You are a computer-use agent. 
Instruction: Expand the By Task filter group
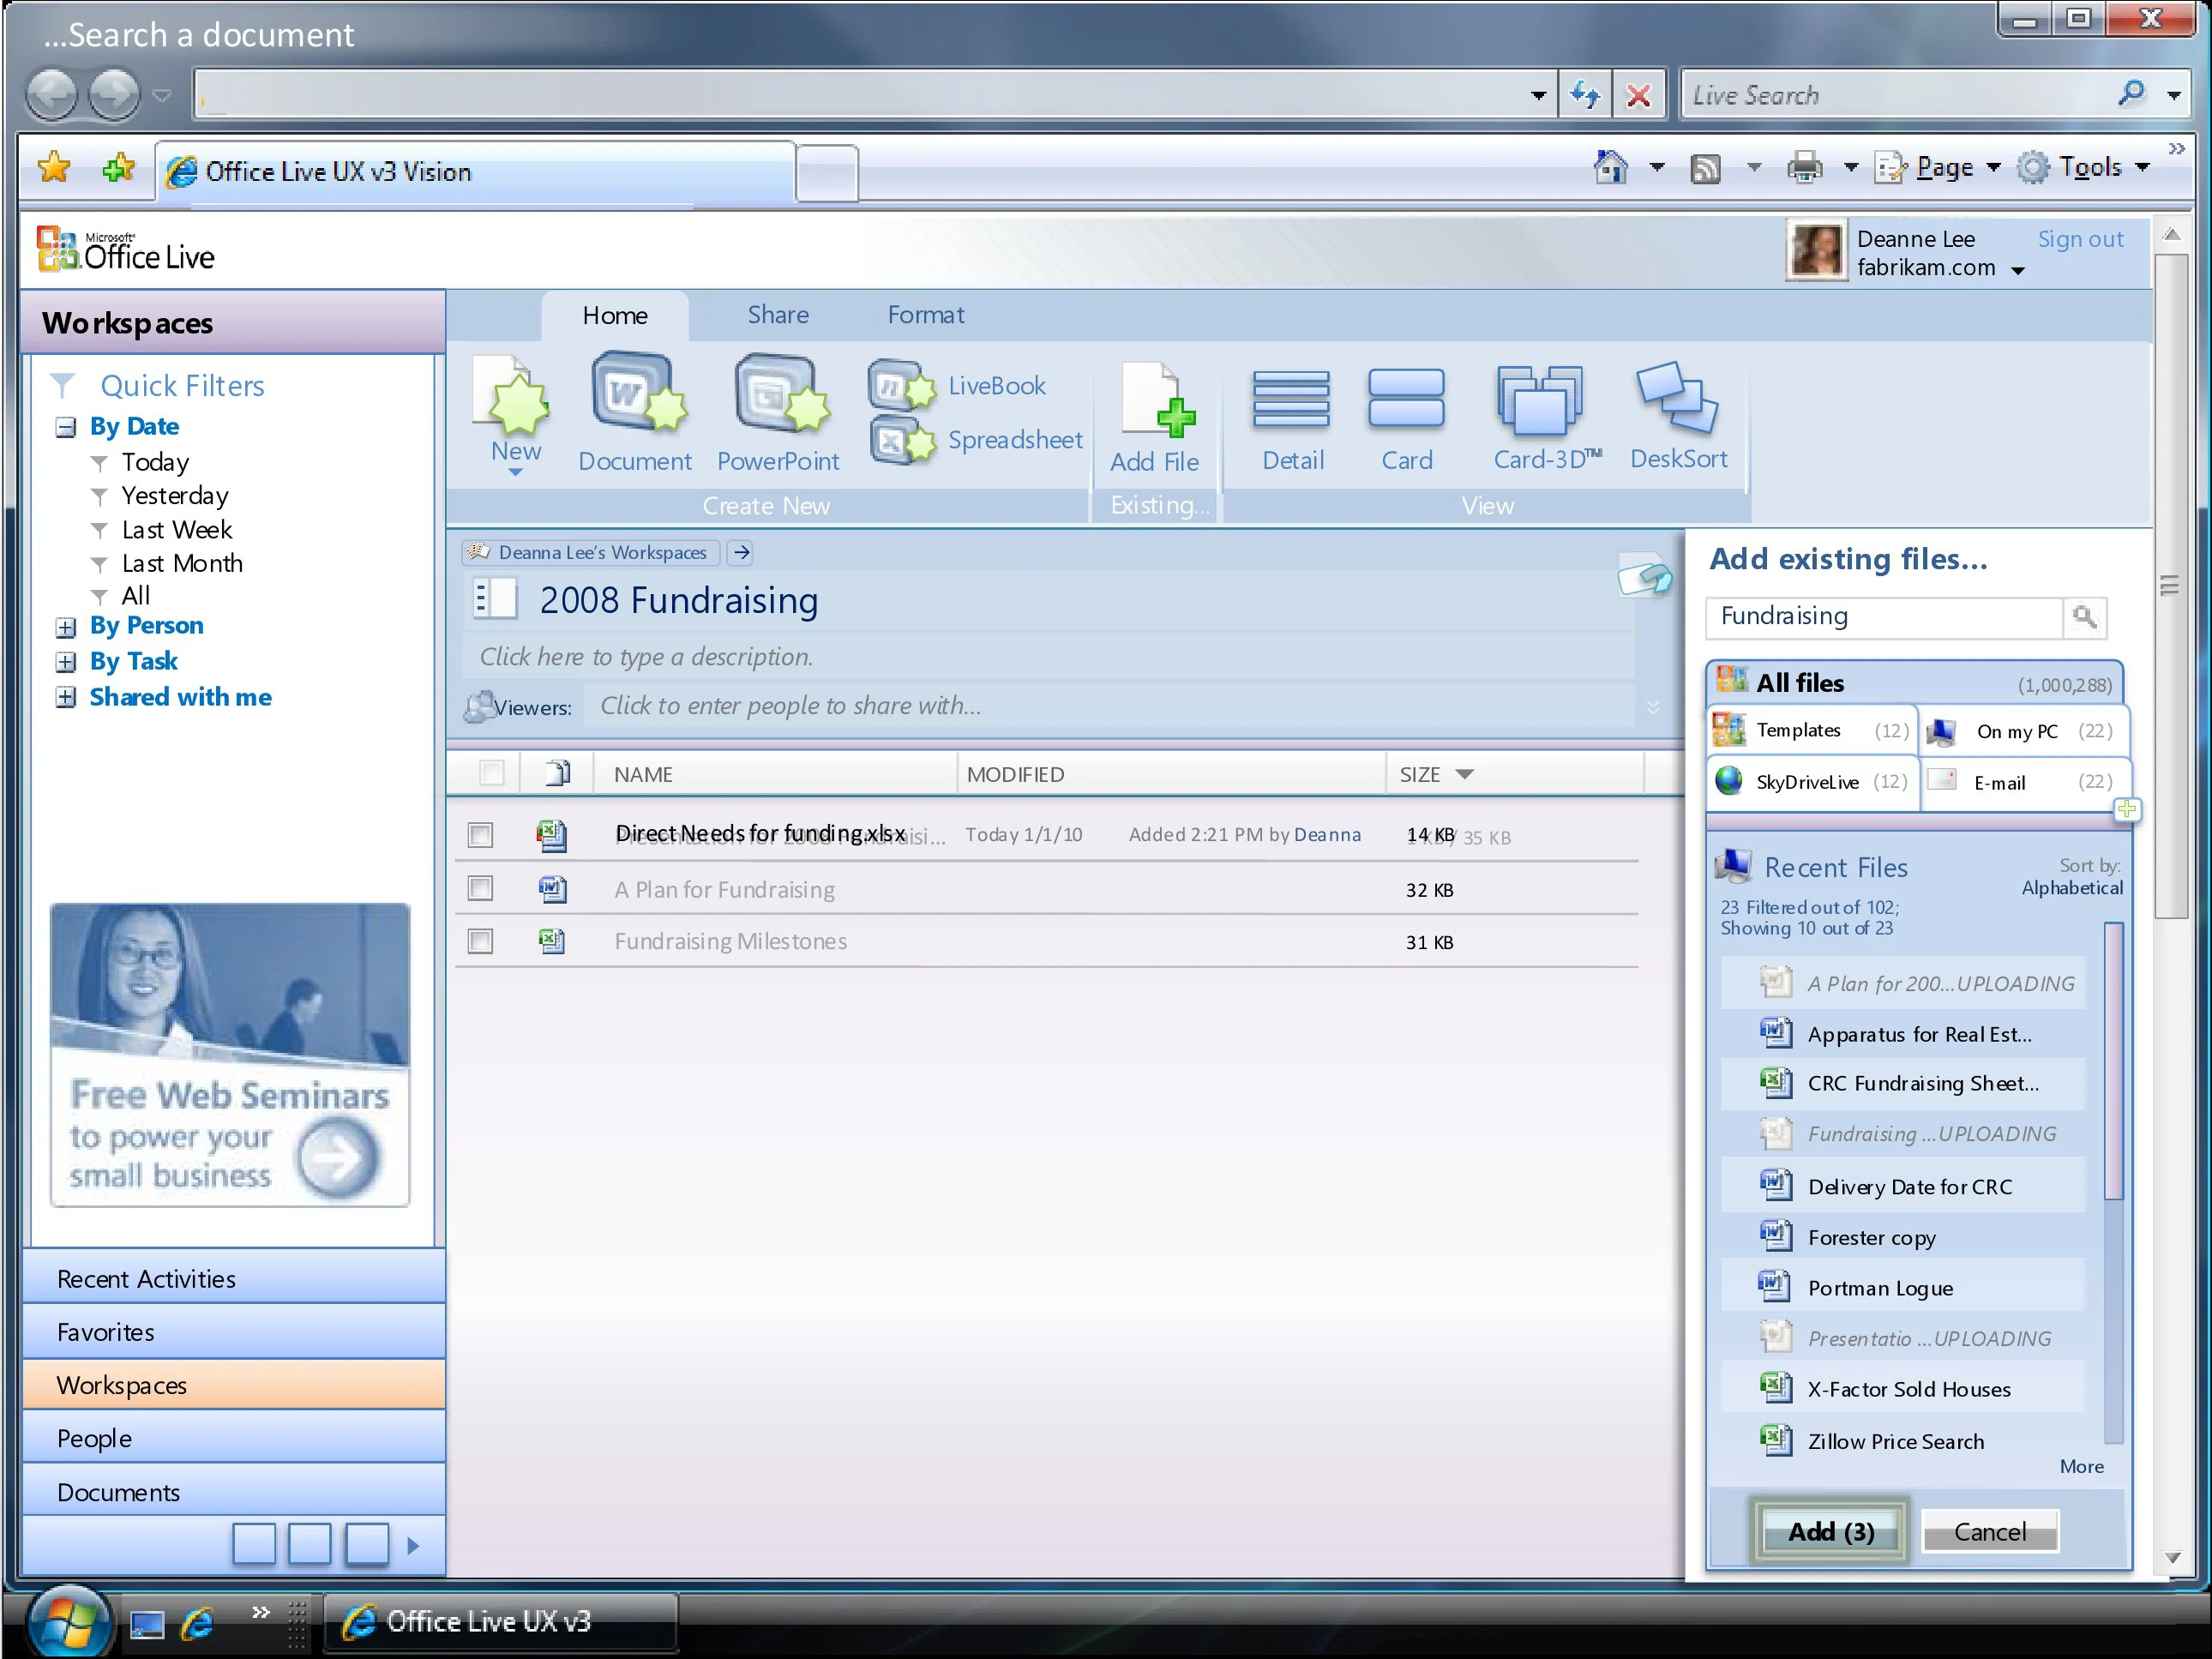click(65, 662)
